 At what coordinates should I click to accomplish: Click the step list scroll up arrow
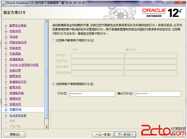pos(46,21)
